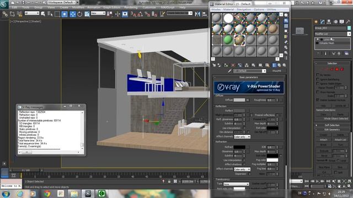This screenshot has width=353, height=198.
Task: Click Assign Material to Selection icon
Action: [x=226, y=65]
